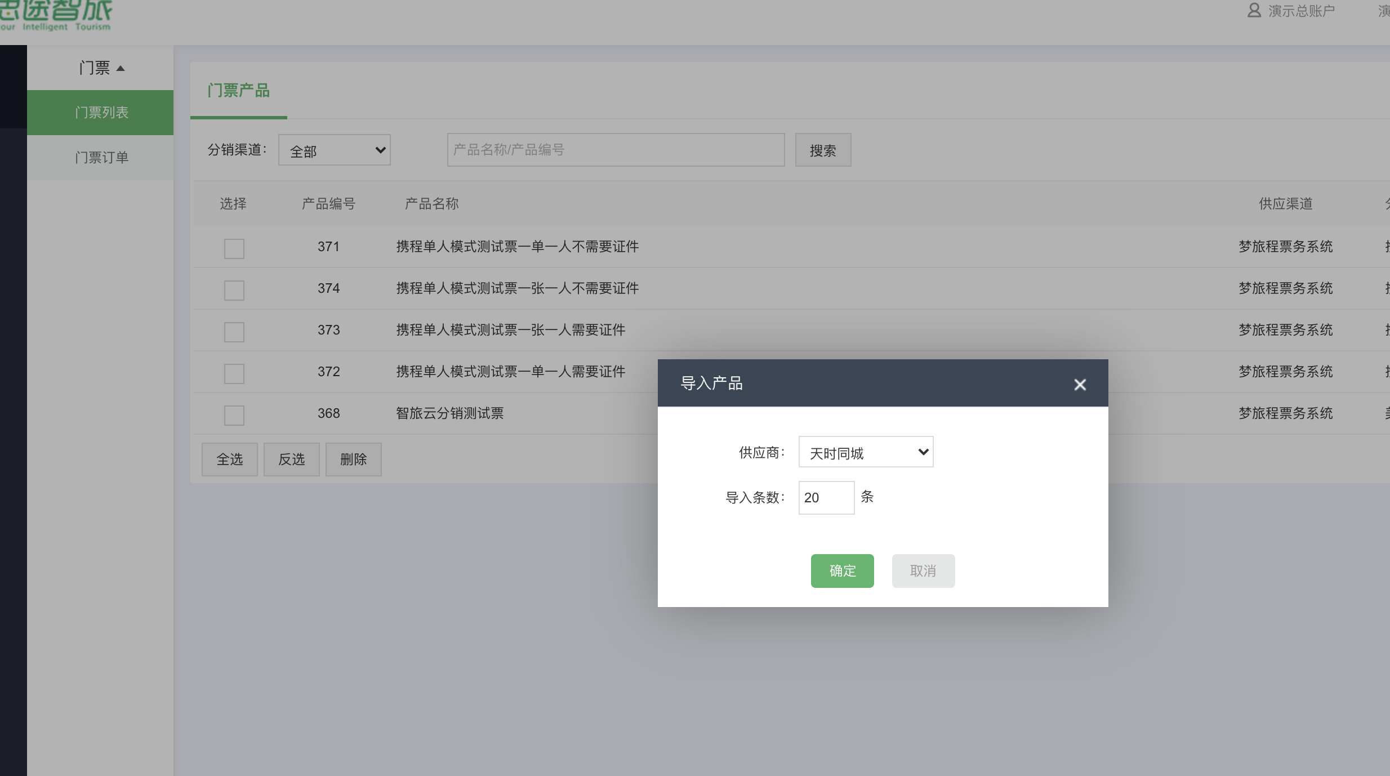1390x776 pixels.
Task: Check the box for product 374
Action: coord(234,290)
